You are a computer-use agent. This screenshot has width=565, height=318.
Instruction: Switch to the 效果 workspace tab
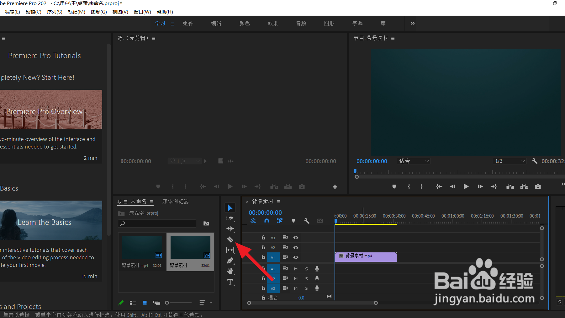[273, 24]
